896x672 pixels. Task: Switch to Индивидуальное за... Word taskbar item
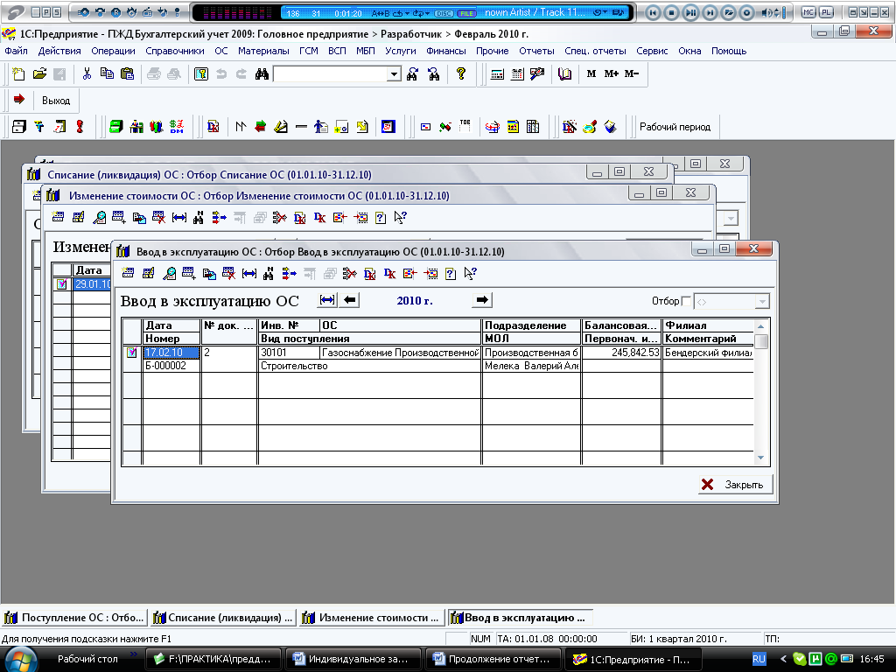click(353, 659)
